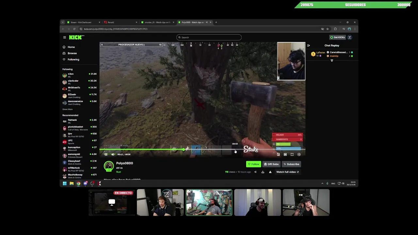
Task: Report this clip with the warning icon
Action: pos(270,172)
